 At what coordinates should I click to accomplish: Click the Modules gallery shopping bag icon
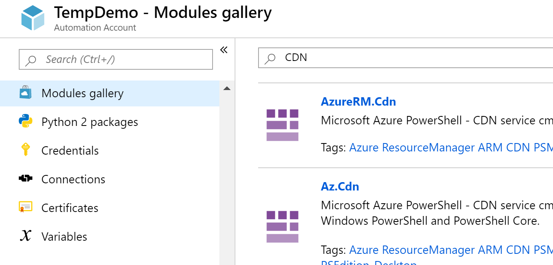[x=25, y=92]
